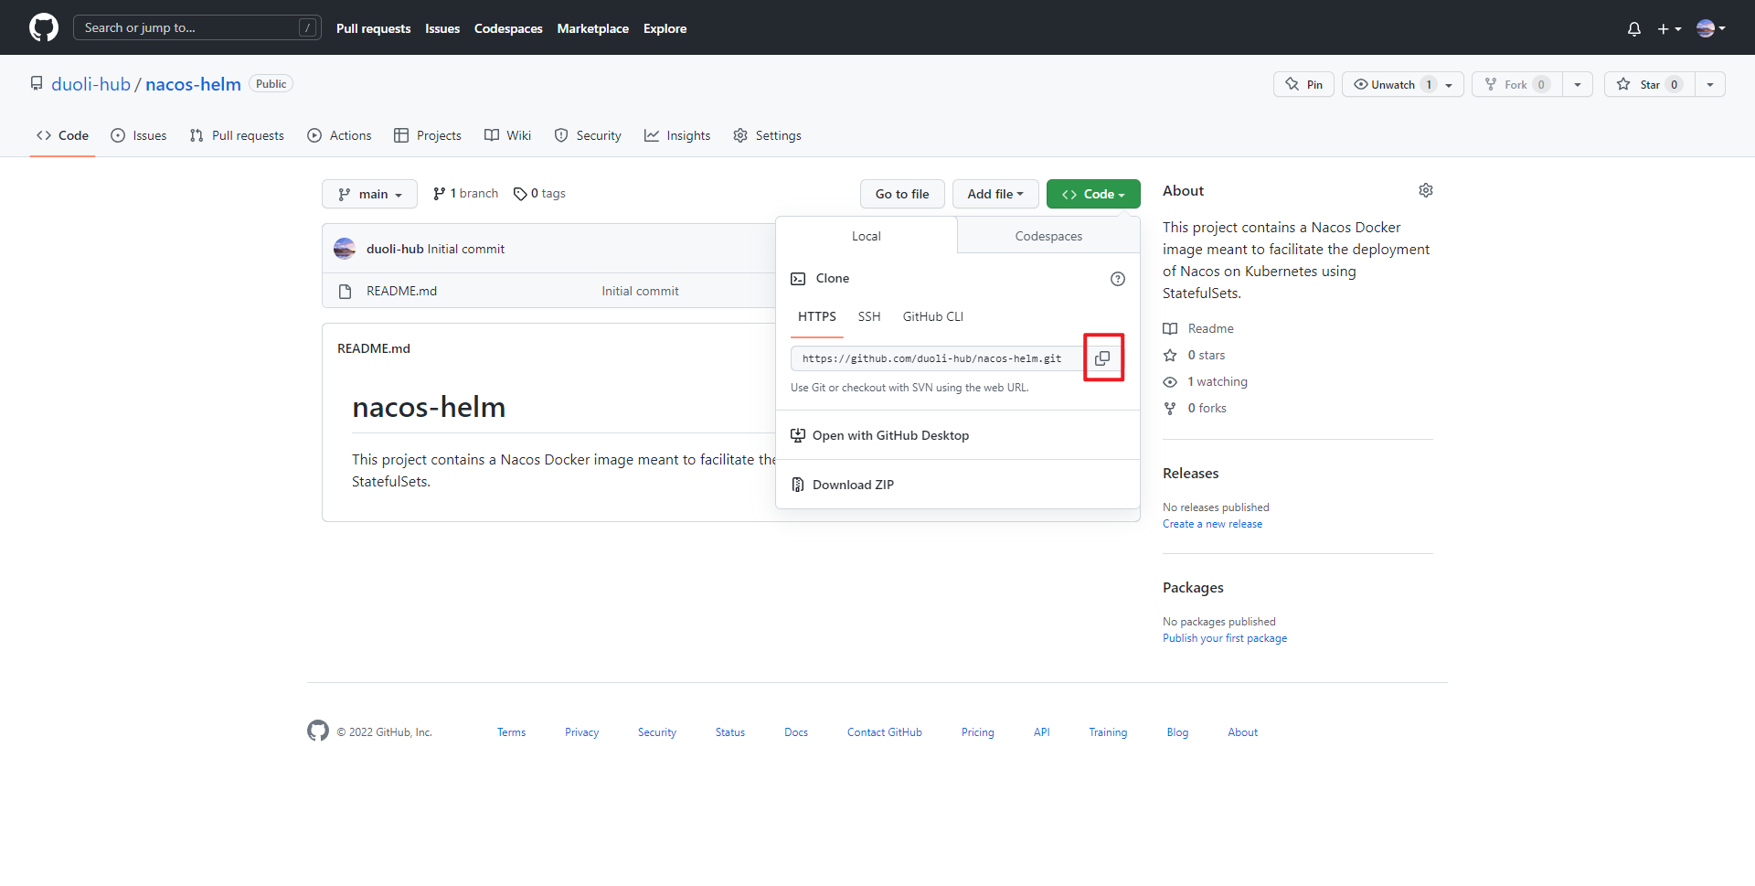Screen dimensions: 1755x886
Task: Click the Open with GitHub Desktop option
Action: (x=891, y=435)
